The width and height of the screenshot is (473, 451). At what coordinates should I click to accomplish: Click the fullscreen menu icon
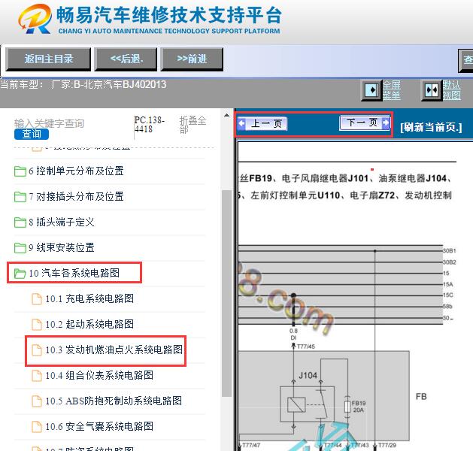(371, 90)
